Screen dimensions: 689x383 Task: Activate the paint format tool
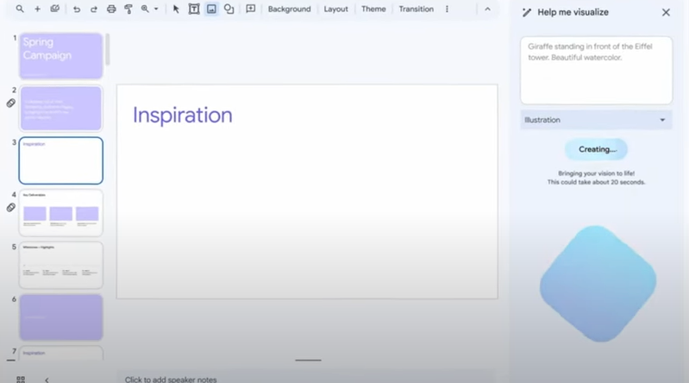(x=128, y=9)
